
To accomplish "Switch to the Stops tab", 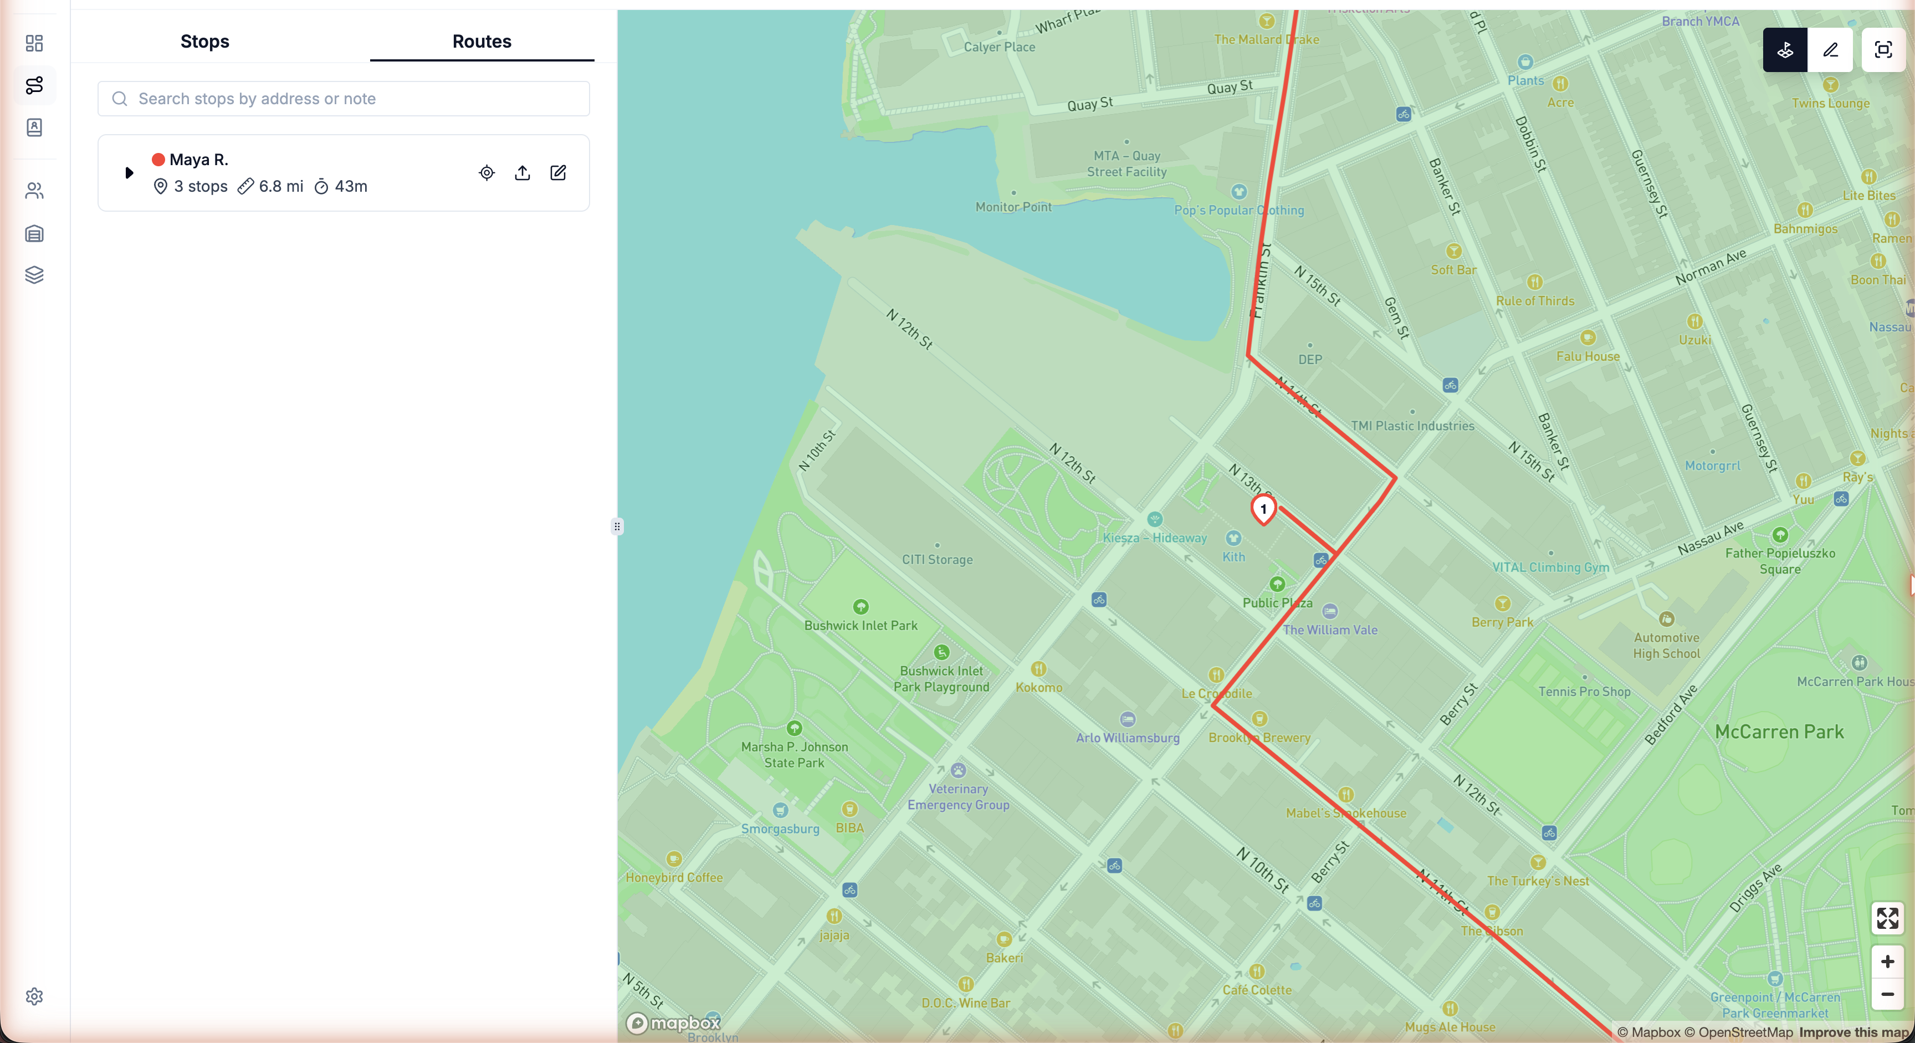I will [204, 42].
